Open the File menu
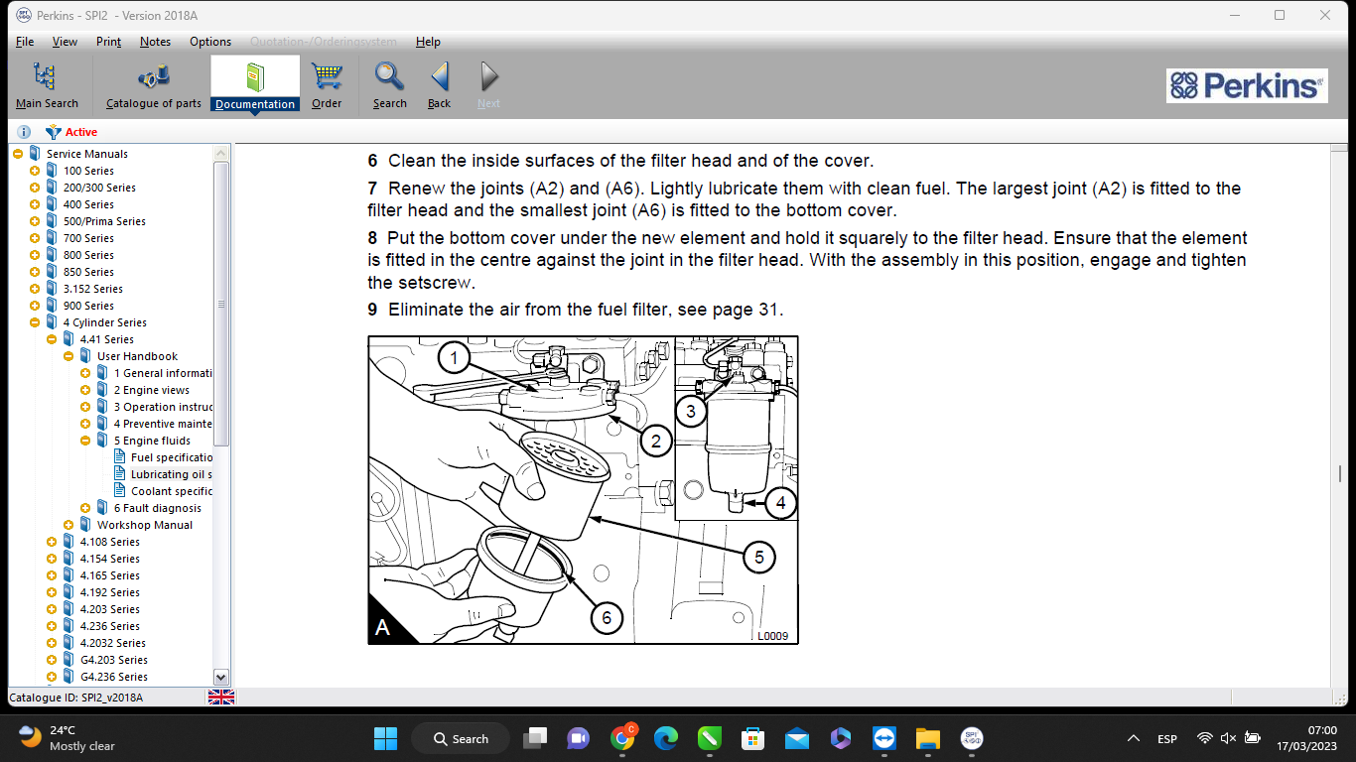Viewport: 1356px width, 762px height. pyautogui.click(x=25, y=42)
